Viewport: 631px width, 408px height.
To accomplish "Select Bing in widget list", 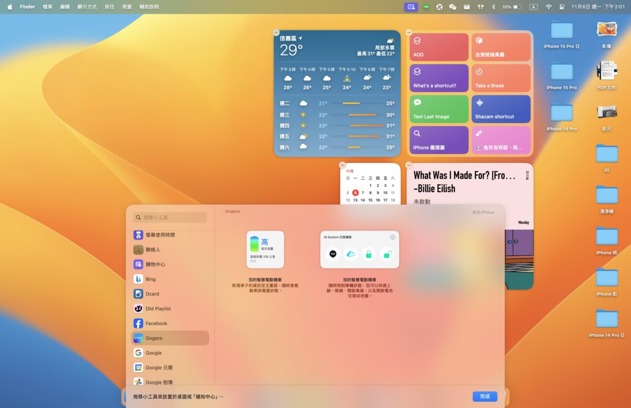I will coord(170,279).
